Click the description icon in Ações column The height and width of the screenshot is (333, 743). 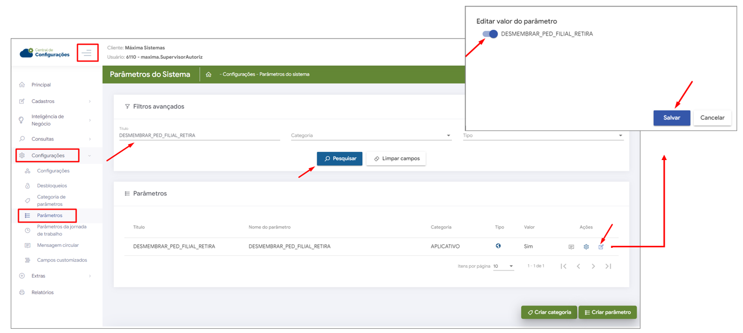pos(571,247)
